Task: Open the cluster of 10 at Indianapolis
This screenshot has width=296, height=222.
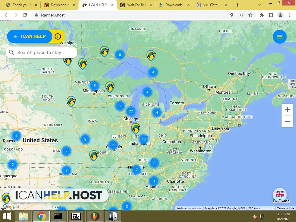Action: pyautogui.click(x=143, y=139)
